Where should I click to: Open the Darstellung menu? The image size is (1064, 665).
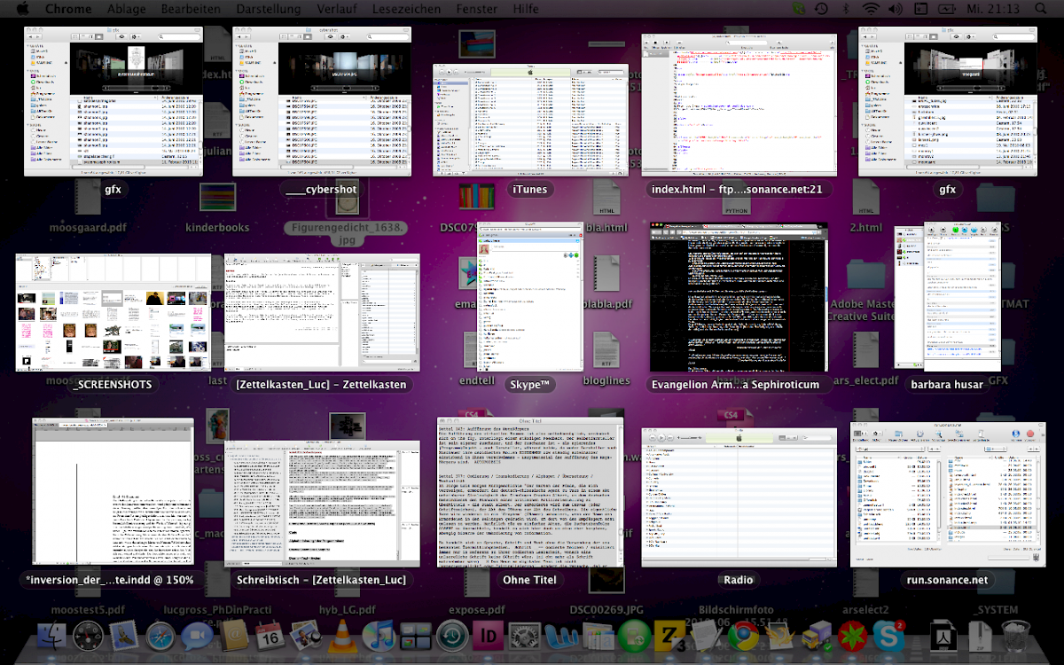click(269, 9)
